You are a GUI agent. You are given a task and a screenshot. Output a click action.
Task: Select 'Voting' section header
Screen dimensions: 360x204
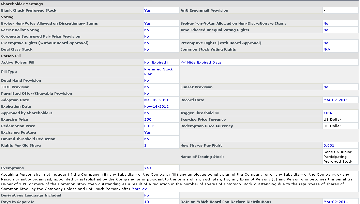coord(7,17)
